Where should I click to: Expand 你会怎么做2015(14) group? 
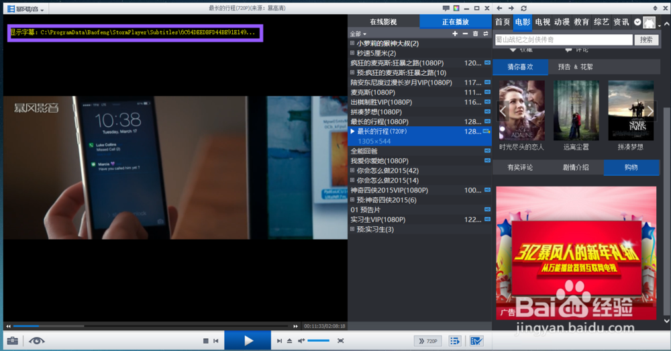(352, 181)
